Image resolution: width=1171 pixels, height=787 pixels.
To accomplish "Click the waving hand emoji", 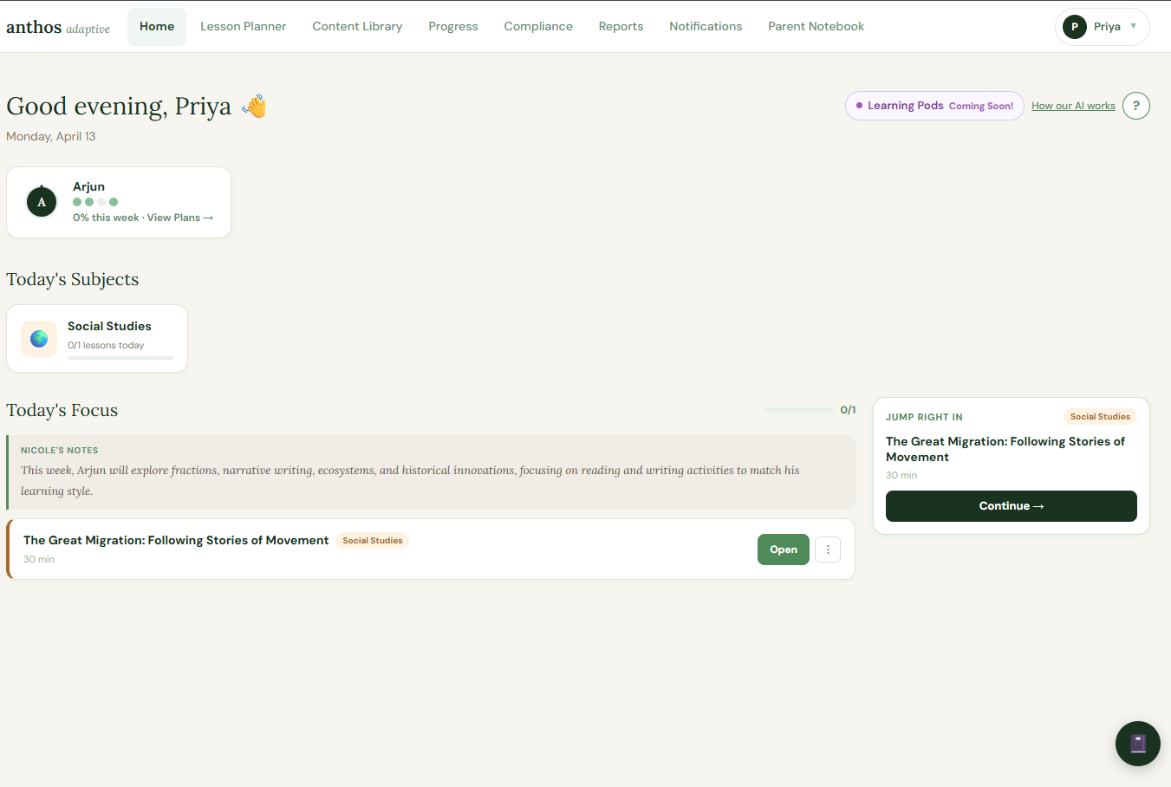I will [254, 105].
